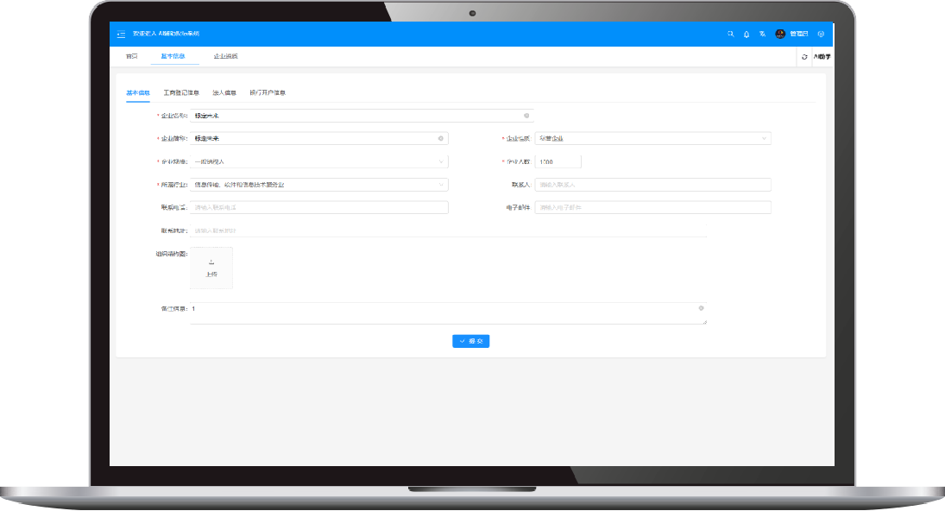Click the language translate icon
This screenshot has width=945, height=511.
pyautogui.click(x=762, y=35)
